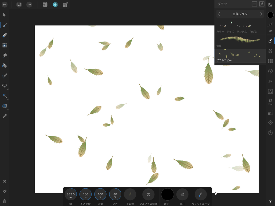Tap the Color Picker tool in the left toolbar
275x206 pixels.
4,116
